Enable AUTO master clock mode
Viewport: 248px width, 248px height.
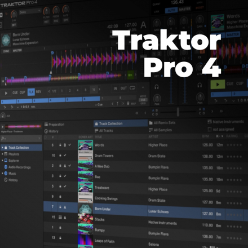pos(171,10)
